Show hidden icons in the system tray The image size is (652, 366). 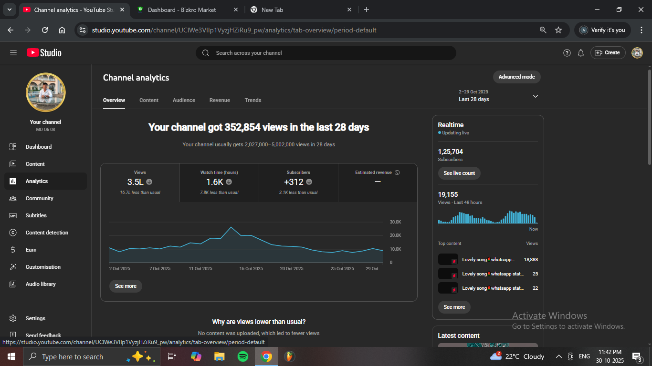(558, 356)
